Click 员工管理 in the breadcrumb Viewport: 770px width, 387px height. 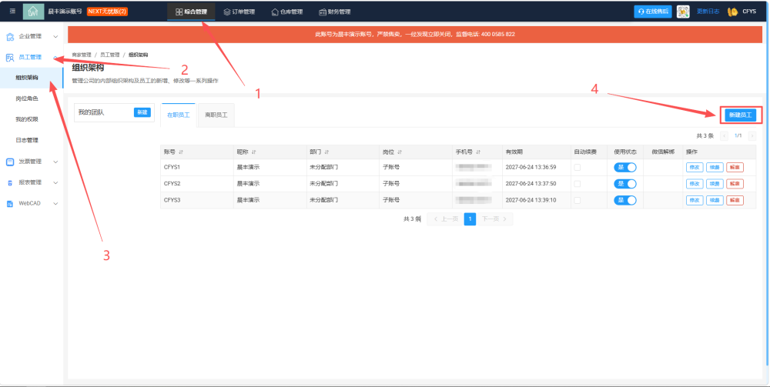(x=110, y=55)
